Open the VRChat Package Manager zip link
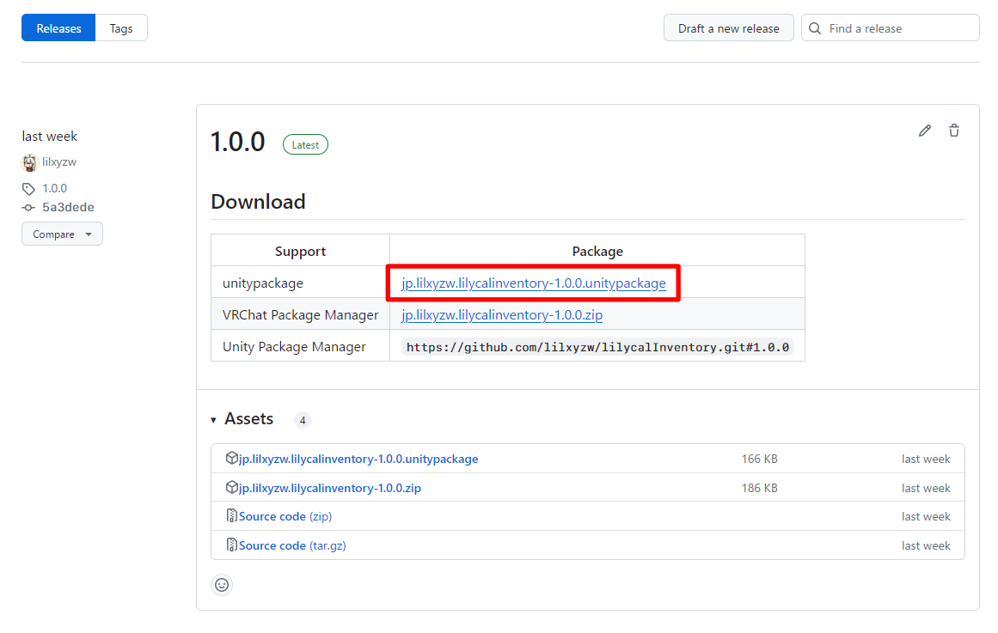 click(x=502, y=315)
